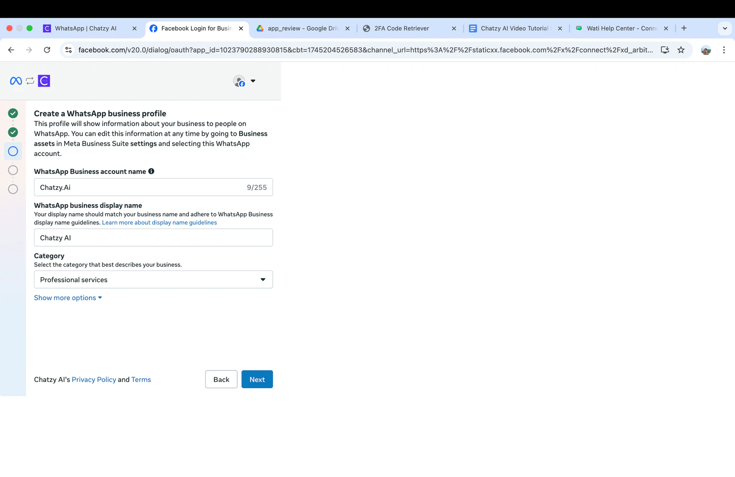Click the first completed step checkmark
This screenshot has width=735, height=477.
click(x=13, y=113)
